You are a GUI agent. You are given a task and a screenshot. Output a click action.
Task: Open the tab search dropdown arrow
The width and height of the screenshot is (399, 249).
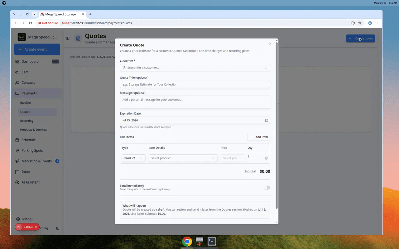tap(35, 14)
